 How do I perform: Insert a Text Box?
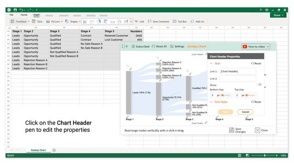[x=180, y=22]
